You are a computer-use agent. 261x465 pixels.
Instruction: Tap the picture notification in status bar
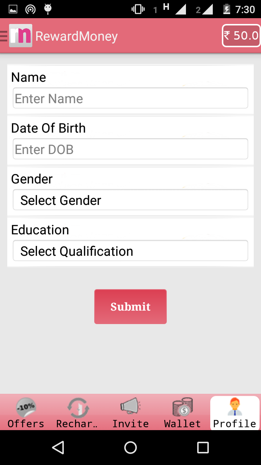pos(13,9)
